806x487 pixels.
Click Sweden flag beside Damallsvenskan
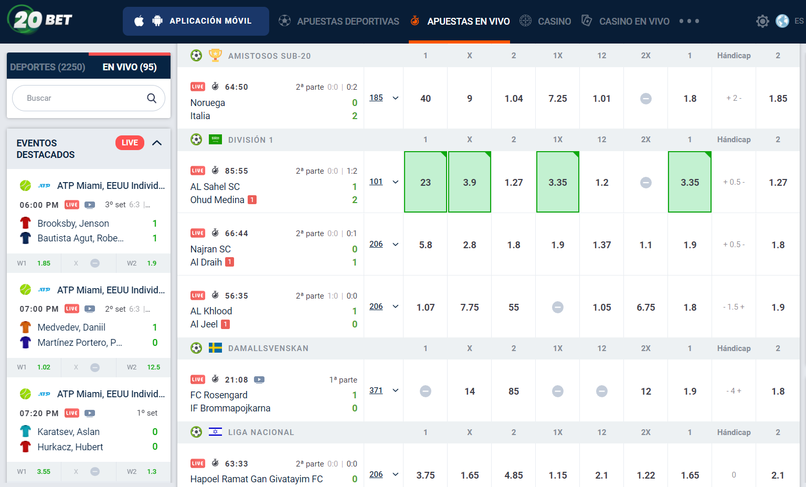point(215,348)
